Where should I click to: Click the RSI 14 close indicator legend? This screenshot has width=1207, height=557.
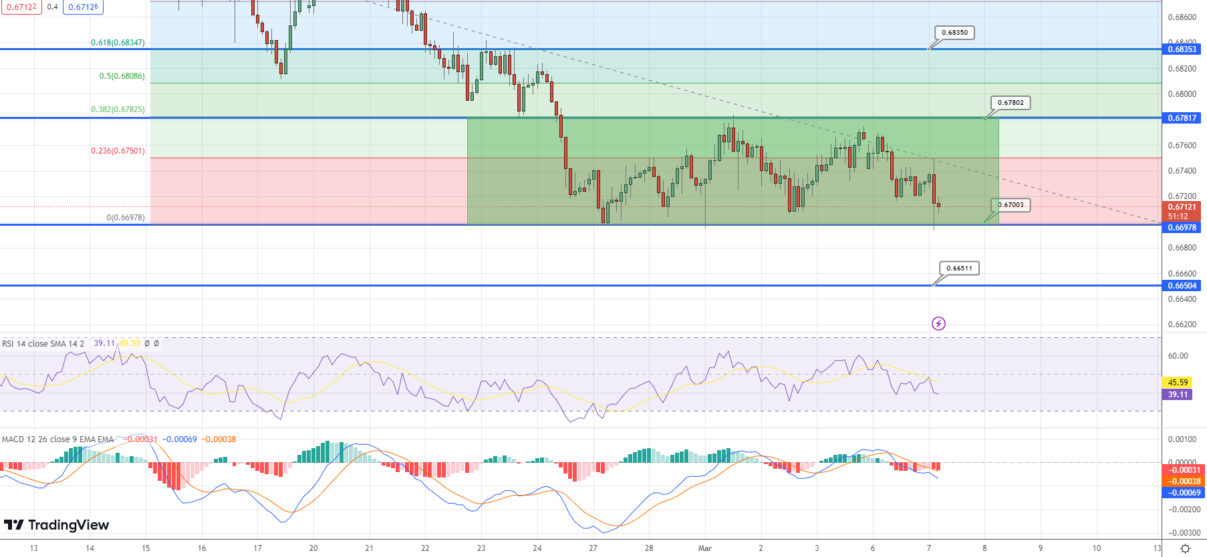(x=43, y=344)
